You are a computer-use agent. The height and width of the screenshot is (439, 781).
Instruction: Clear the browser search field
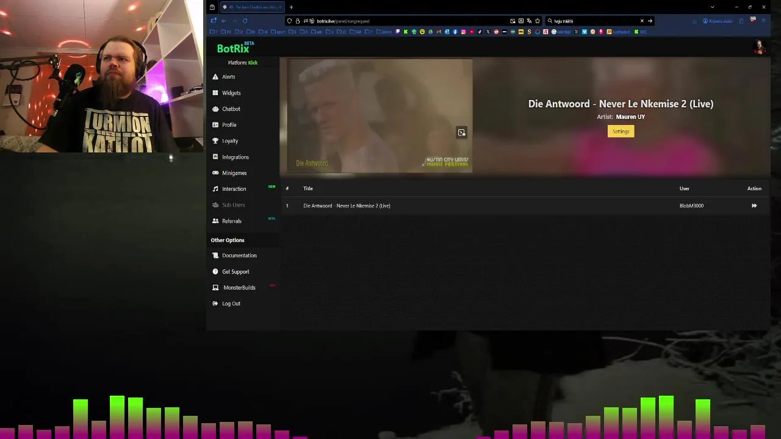[x=642, y=21]
